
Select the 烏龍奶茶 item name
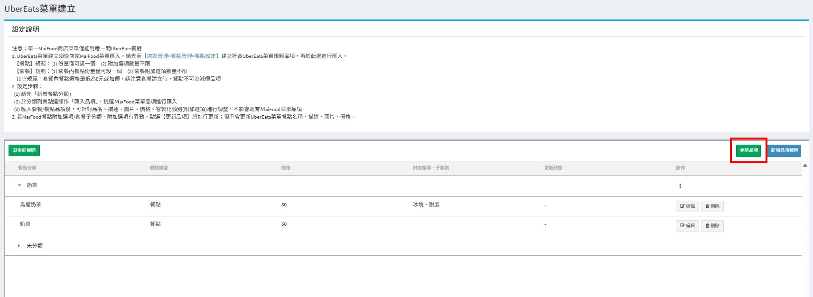tap(30, 204)
